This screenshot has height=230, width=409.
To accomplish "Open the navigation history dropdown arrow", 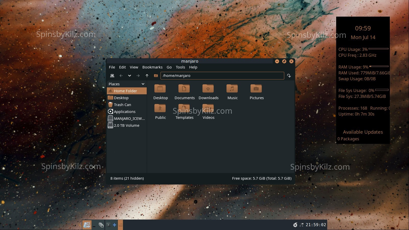I will [x=130, y=76].
